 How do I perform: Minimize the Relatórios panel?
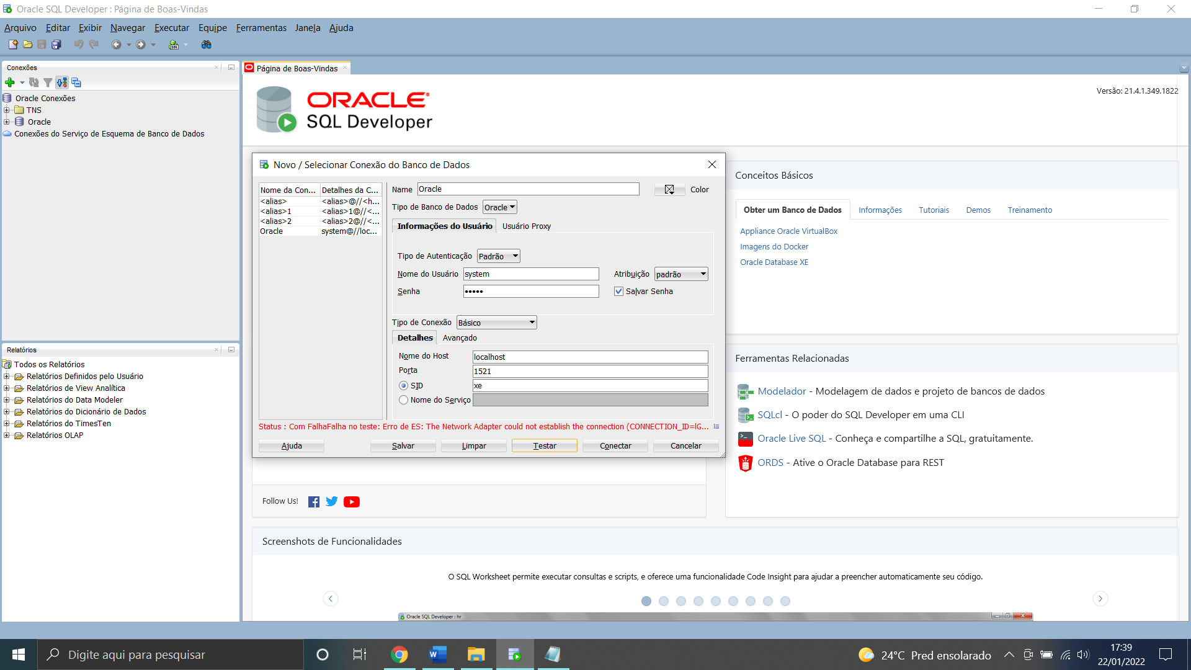pos(231,350)
